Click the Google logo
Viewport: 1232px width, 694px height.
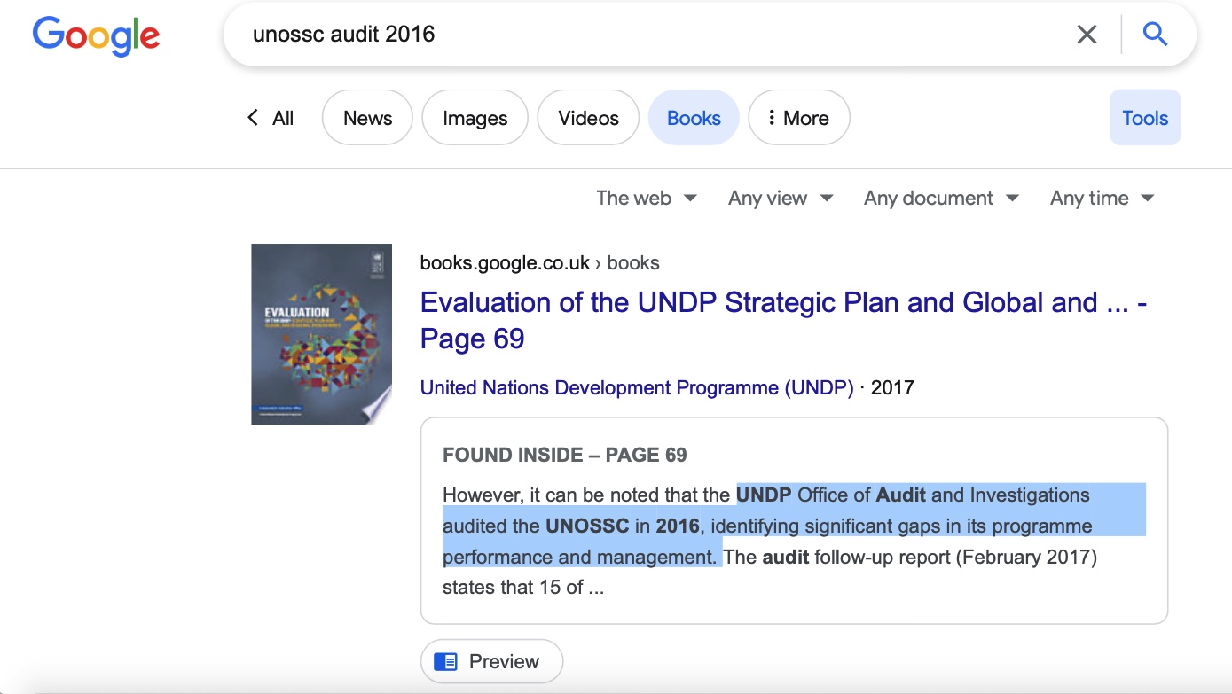[x=96, y=35]
